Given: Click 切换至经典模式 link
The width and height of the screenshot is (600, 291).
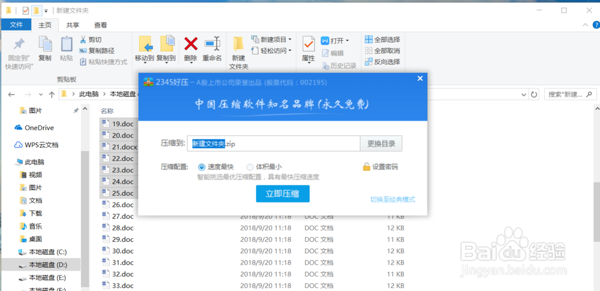Looking at the screenshot, I should coord(392,199).
